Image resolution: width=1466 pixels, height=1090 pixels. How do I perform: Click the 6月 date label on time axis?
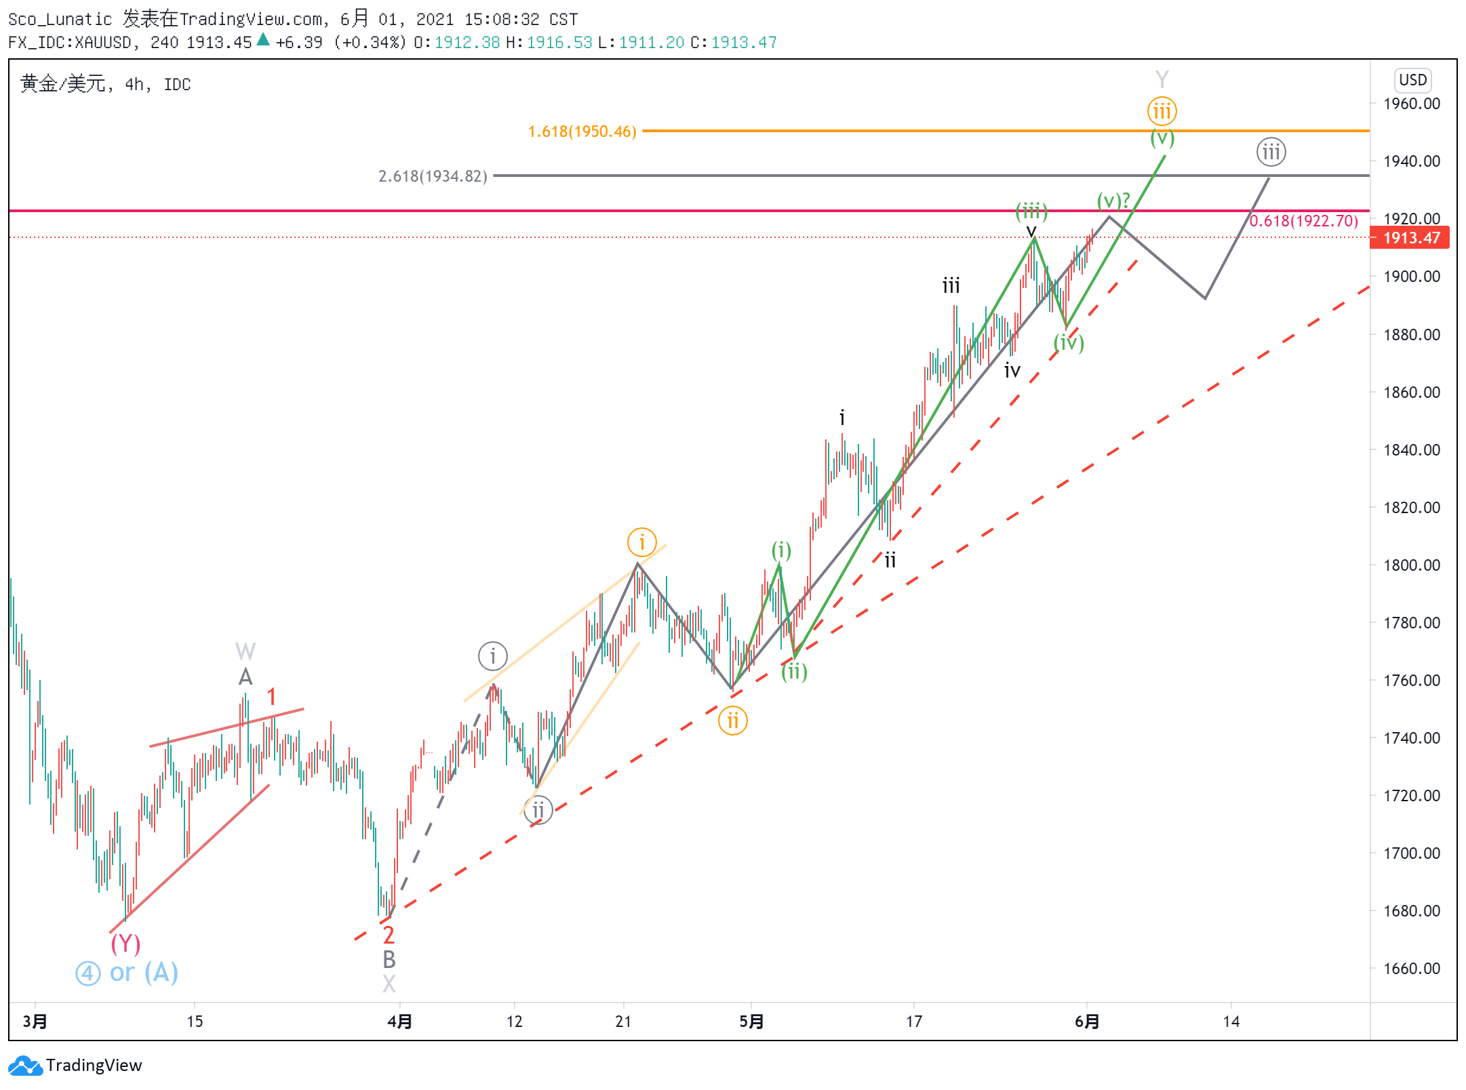(1087, 1022)
